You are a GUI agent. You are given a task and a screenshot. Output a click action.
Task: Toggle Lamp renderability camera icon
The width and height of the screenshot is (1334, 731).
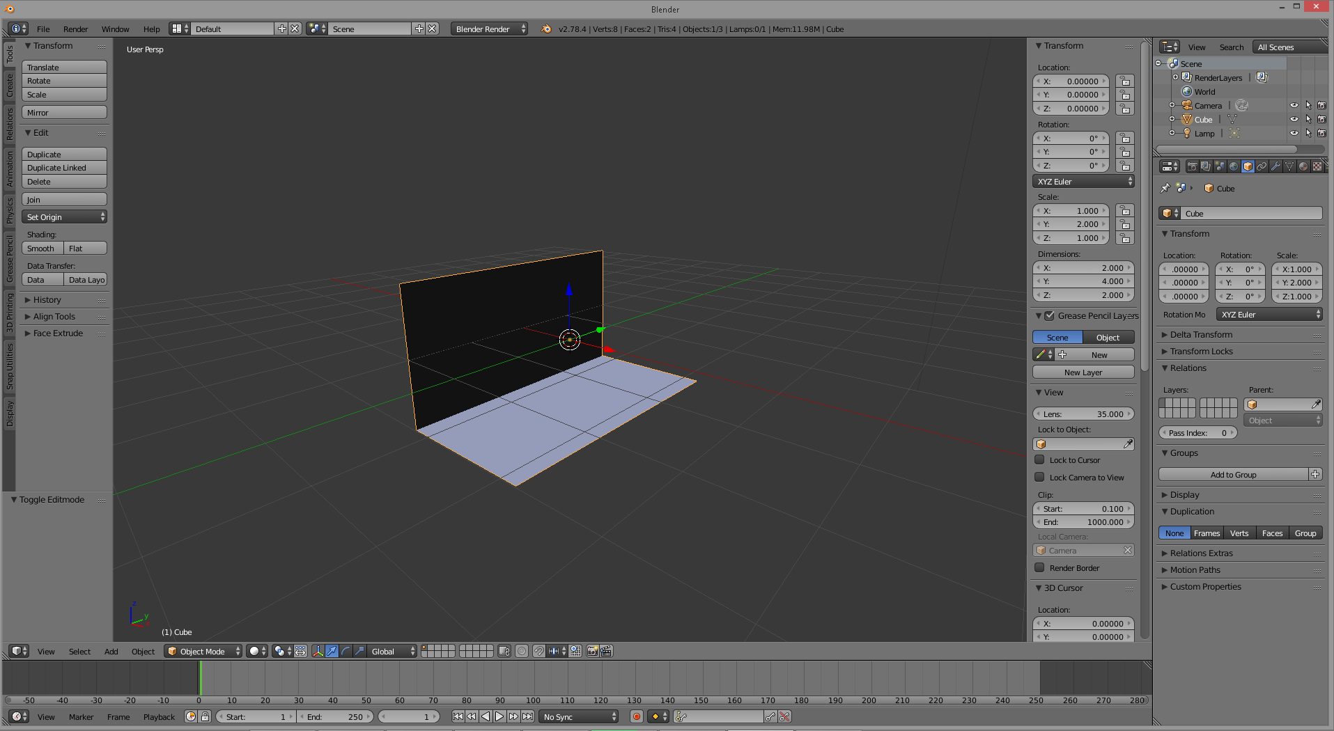(x=1321, y=133)
